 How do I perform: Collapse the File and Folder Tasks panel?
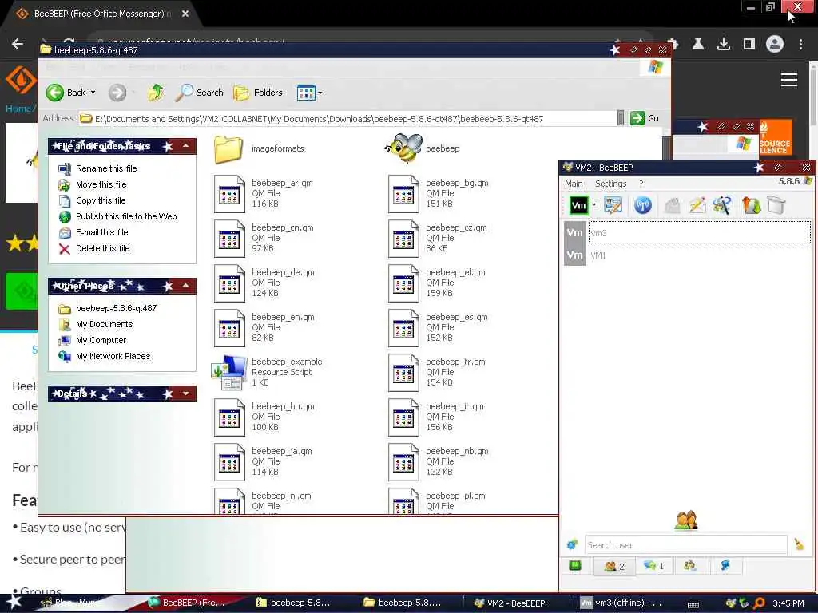(185, 146)
